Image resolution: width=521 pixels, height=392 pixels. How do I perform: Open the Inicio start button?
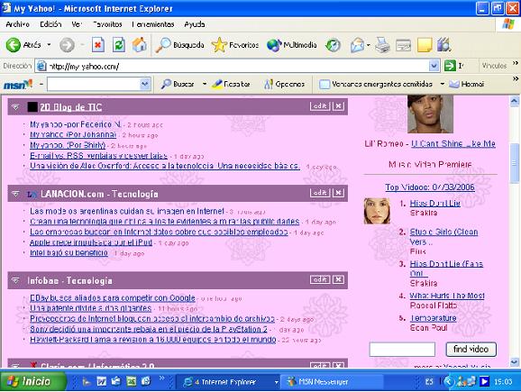coord(33,381)
